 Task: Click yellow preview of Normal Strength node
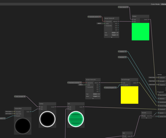coord(129,95)
